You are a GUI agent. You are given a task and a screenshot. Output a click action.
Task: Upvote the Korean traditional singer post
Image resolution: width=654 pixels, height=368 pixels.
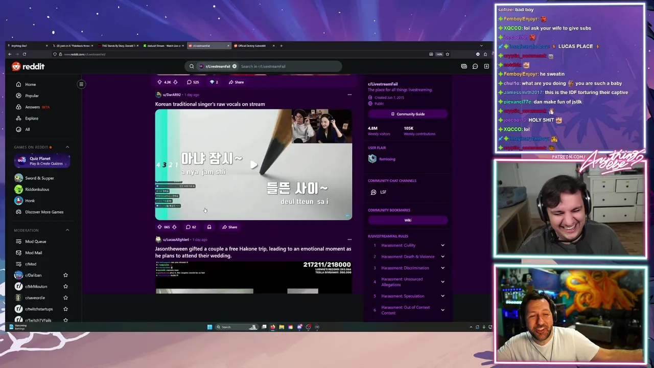point(159,227)
